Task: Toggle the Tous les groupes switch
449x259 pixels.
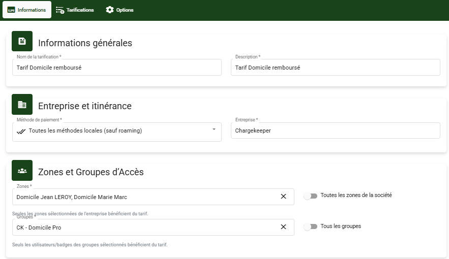Action: coord(310,226)
